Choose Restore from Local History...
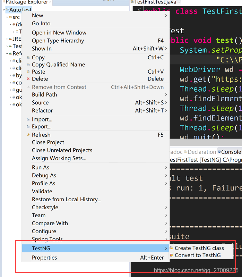Image resolution: width=242 pixels, height=277 pixels. tap(96, 199)
